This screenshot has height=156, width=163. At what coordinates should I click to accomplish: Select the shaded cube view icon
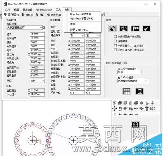click(x=114, y=103)
